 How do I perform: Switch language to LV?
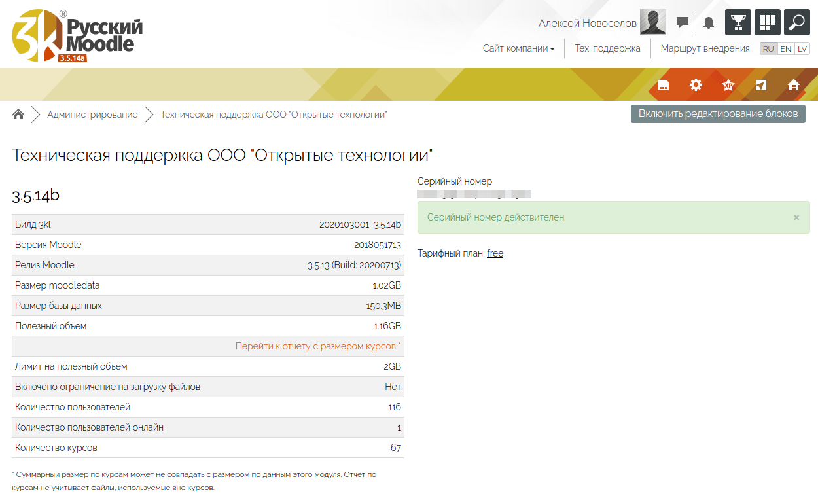(802, 49)
